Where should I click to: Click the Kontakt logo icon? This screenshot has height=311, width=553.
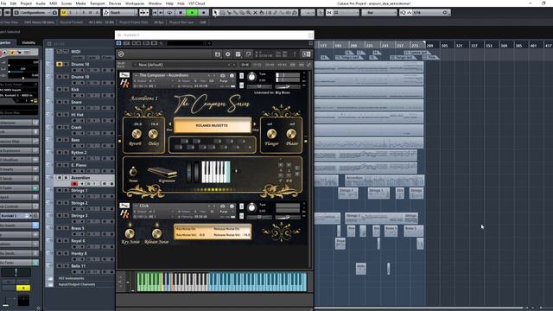tap(121, 54)
